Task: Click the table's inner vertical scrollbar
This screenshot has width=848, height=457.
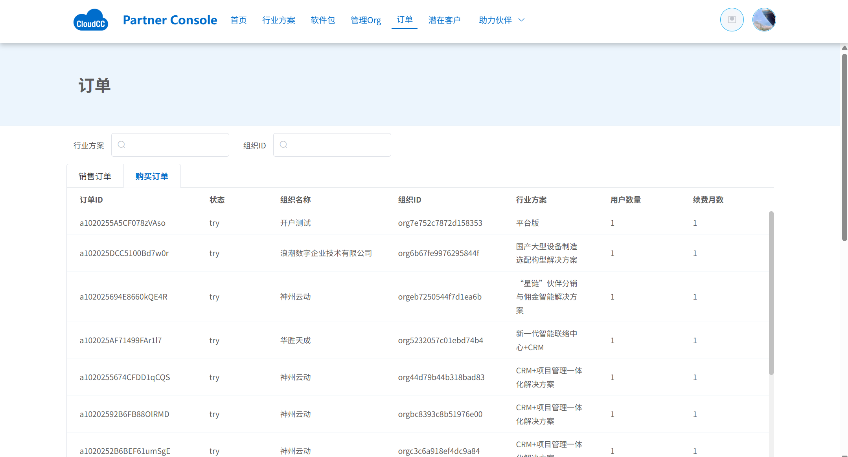Action: click(x=771, y=292)
